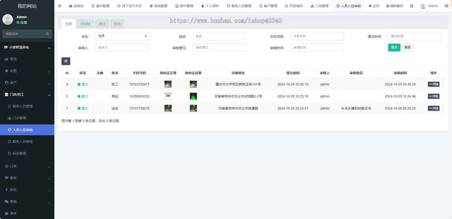Select 人员入驻审核 sidebar item
The width and height of the screenshot is (452, 219).
coord(27,130)
